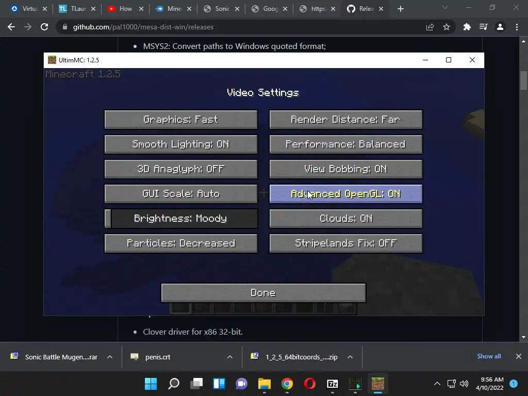528x396 pixels.
Task: Open the tab search chevron
Action: (445, 7)
